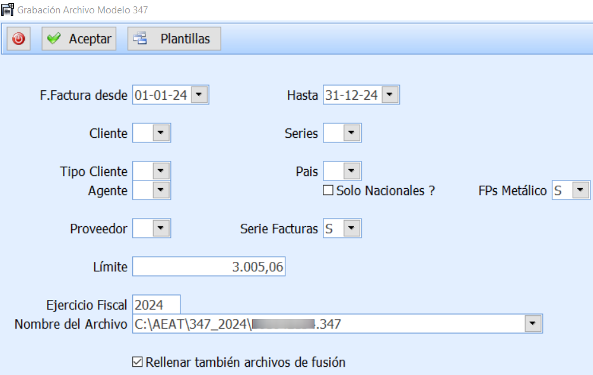Click the Ejercicio Fiscal year field
The width and height of the screenshot is (593, 375).
click(157, 305)
